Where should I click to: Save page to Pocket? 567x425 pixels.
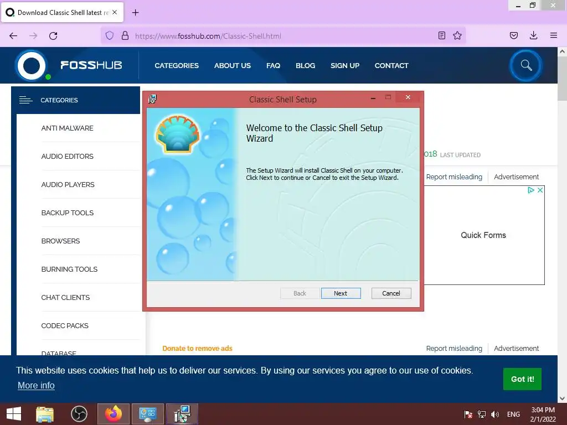[513, 35]
